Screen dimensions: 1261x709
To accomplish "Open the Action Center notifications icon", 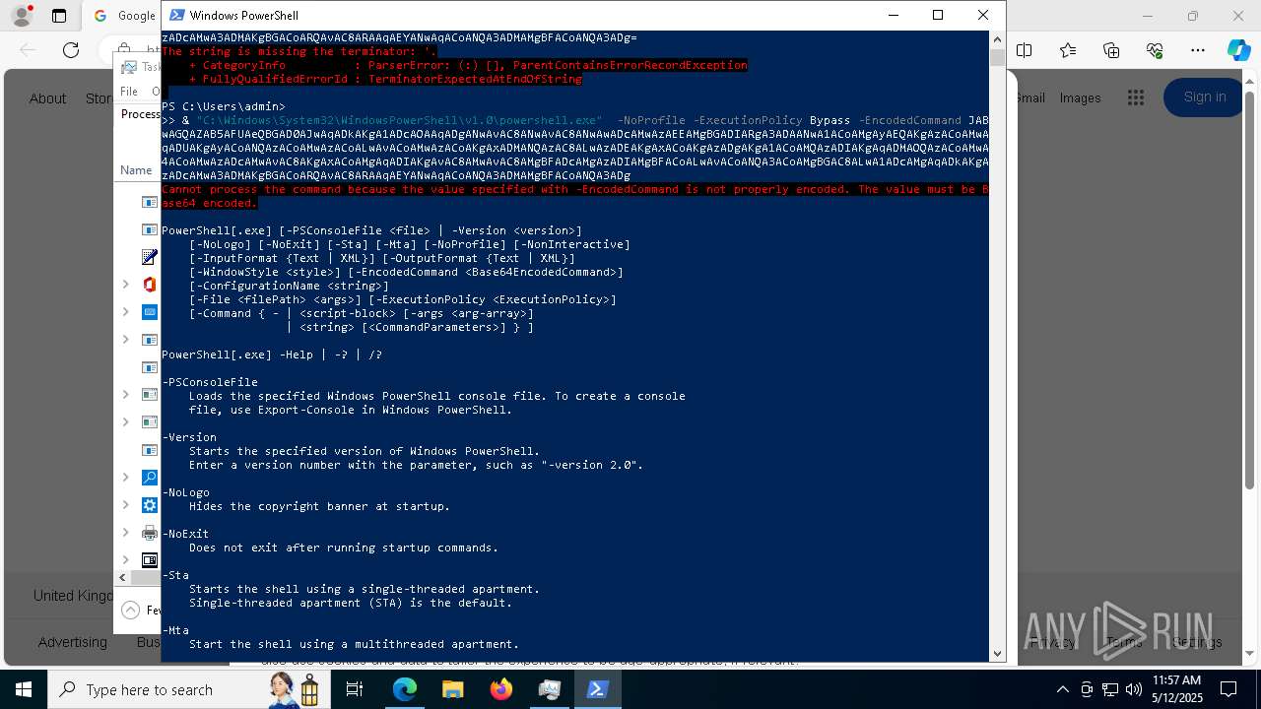I will [1228, 689].
